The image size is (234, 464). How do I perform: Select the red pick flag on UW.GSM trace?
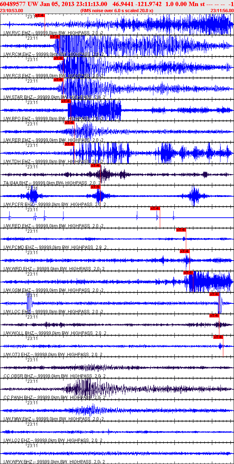188,273
